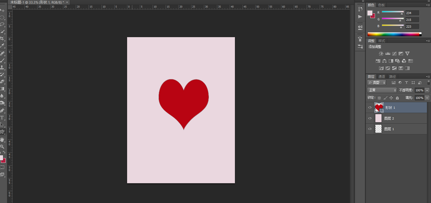Hide the 形状 1 layer
The height and width of the screenshot is (203, 431).
pyautogui.click(x=370, y=108)
